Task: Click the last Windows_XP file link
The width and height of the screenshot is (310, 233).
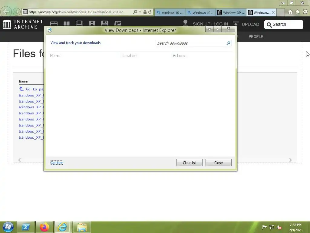Action: click(31, 137)
